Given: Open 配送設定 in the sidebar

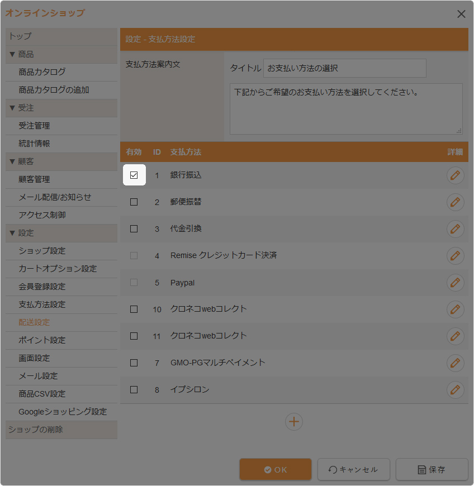Looking at the screenshot, I should [34, 322].
